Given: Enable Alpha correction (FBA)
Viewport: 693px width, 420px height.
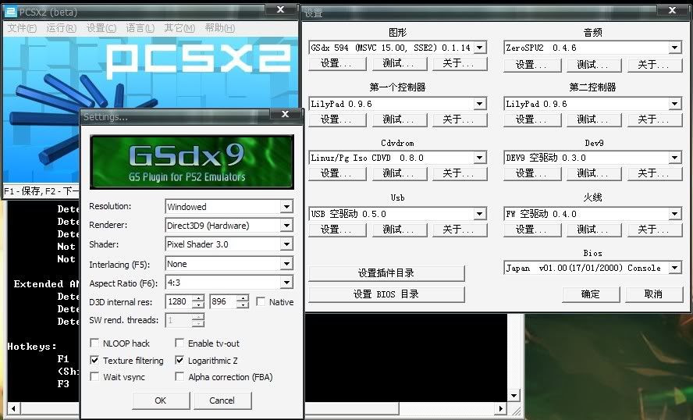Looking at the screenshot, I should tap(179, 377).
